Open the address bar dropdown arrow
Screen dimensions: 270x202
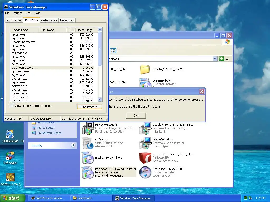215,59
